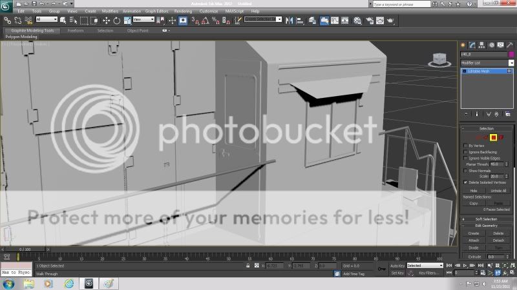The height and width of the screenshot is (290, 517).
Task: Activate the Select and Rotate tool
Action: 117,21
